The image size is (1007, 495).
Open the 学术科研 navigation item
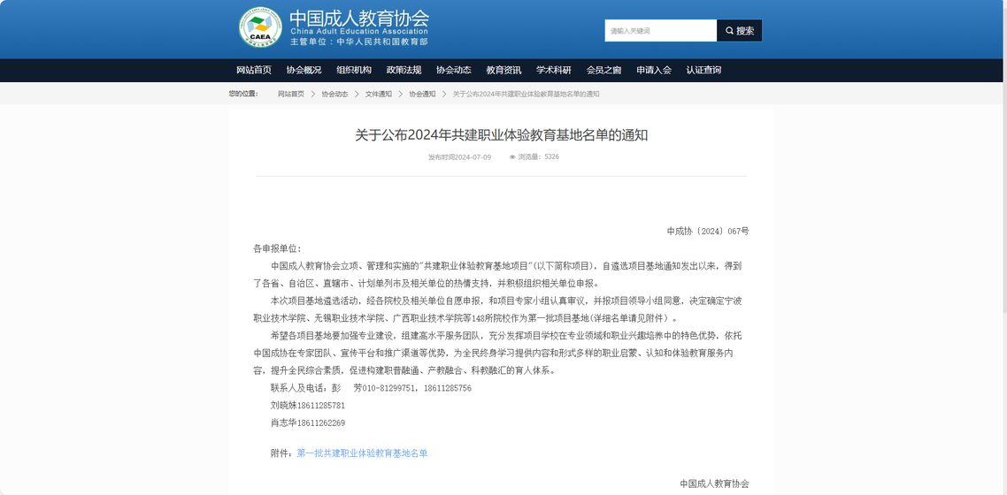[554, 71]
